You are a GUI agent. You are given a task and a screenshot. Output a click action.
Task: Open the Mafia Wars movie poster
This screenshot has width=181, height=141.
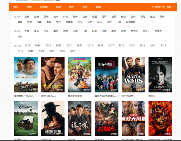(x=133, y=75)
